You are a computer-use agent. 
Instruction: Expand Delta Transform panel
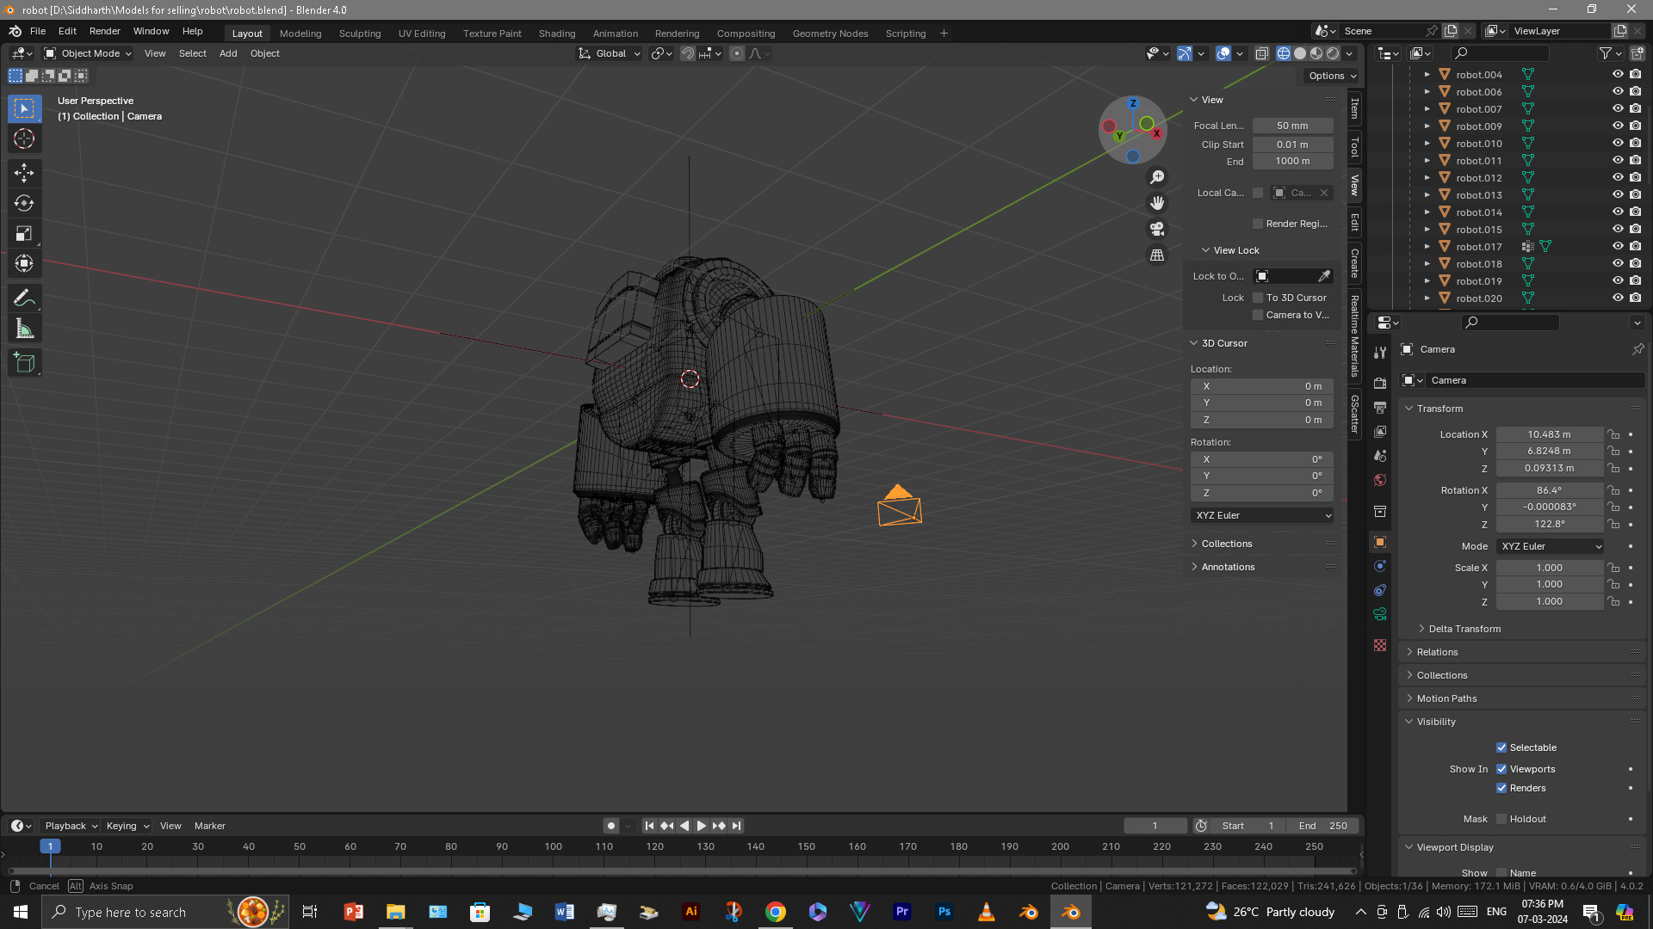(1464, 629)
